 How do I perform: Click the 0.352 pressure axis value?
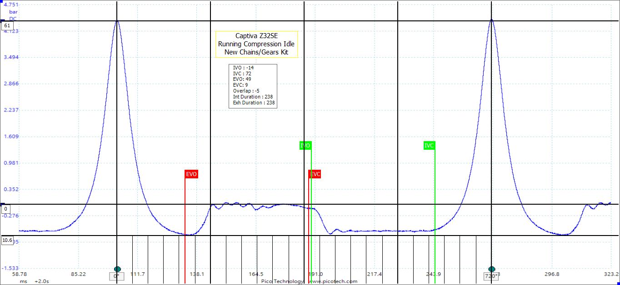[x=10, y=189]
